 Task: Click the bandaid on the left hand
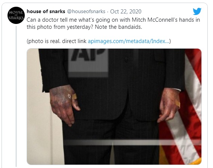(x=75, y=97)
